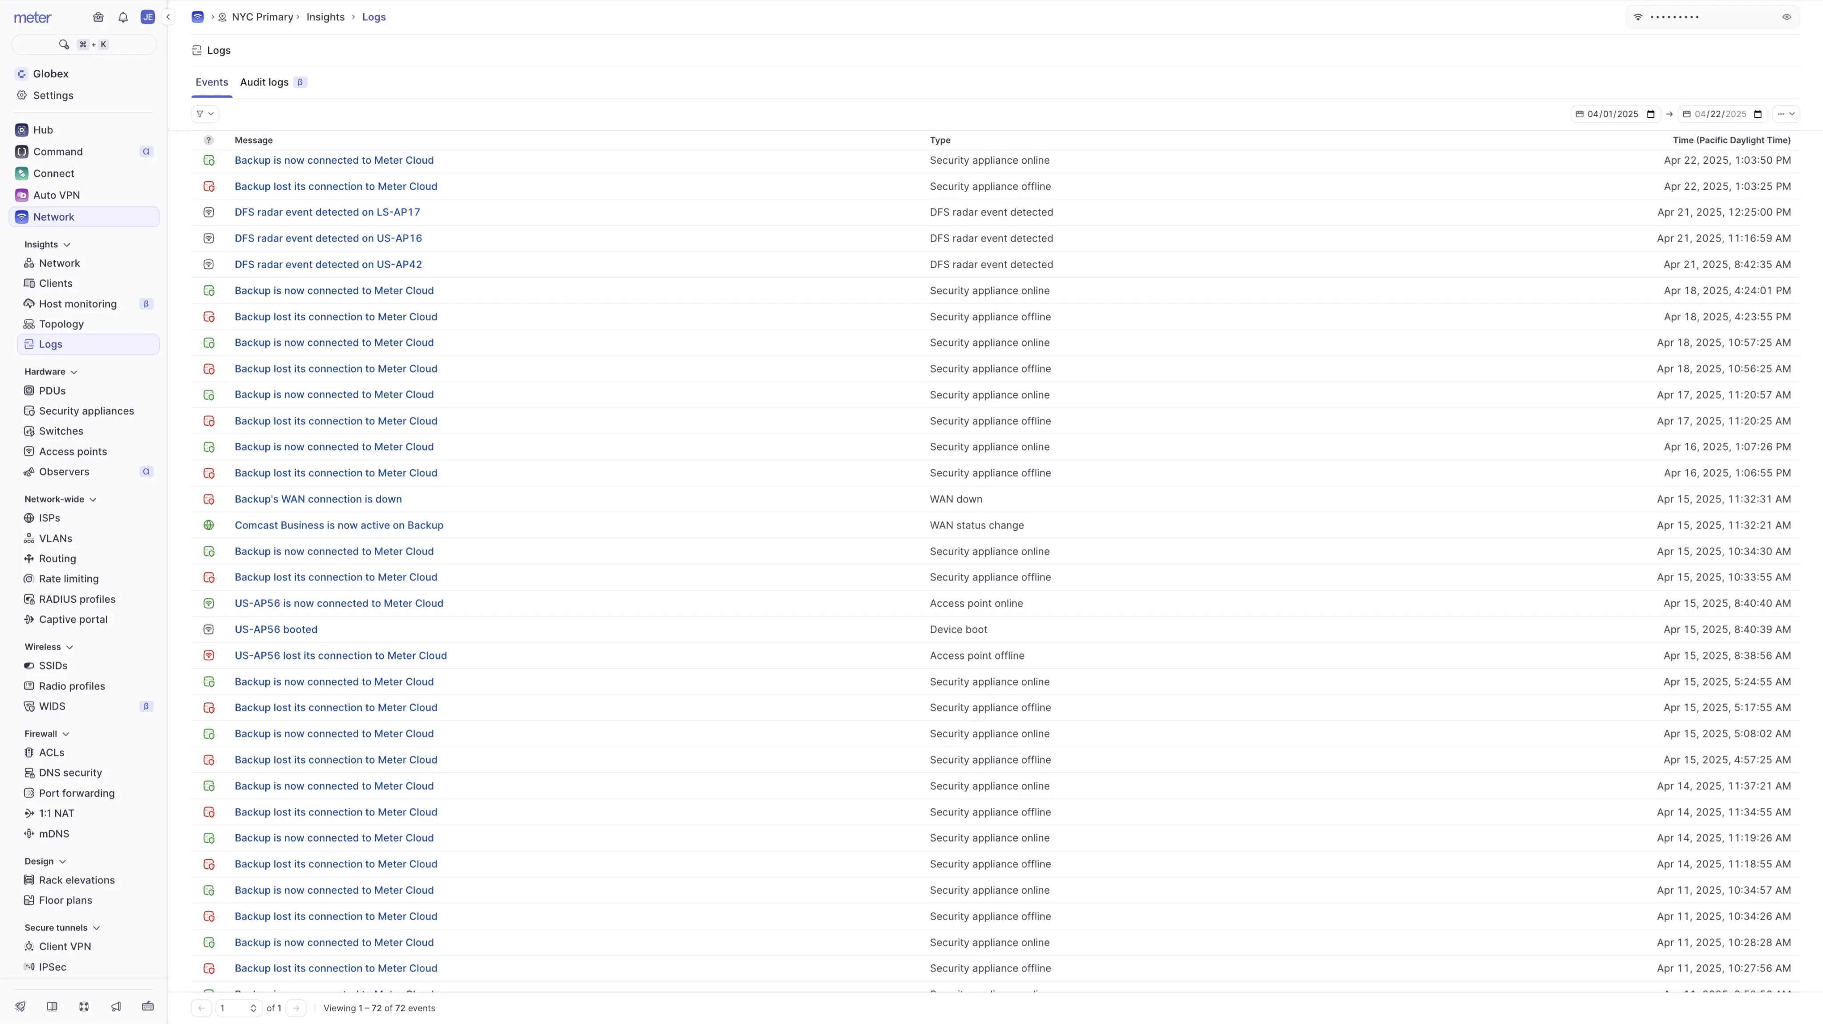Collapse the sidebar with the chevron button

tap(168, 17)
